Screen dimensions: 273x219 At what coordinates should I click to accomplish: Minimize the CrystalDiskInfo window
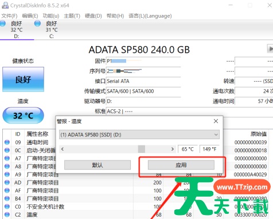pyautogui.click(x=231, y=5)
